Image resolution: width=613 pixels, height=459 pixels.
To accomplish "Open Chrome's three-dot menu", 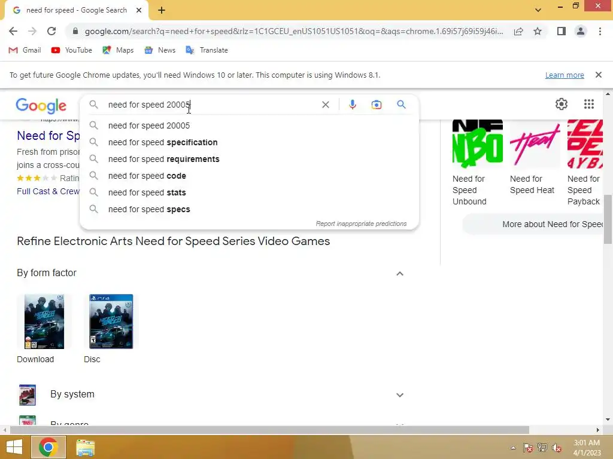I will pyautogui.click(x=600, y=31).
